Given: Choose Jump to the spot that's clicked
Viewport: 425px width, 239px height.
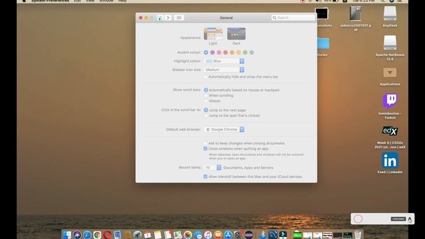Looking at the screenshot, I should [x=206, y=116].
